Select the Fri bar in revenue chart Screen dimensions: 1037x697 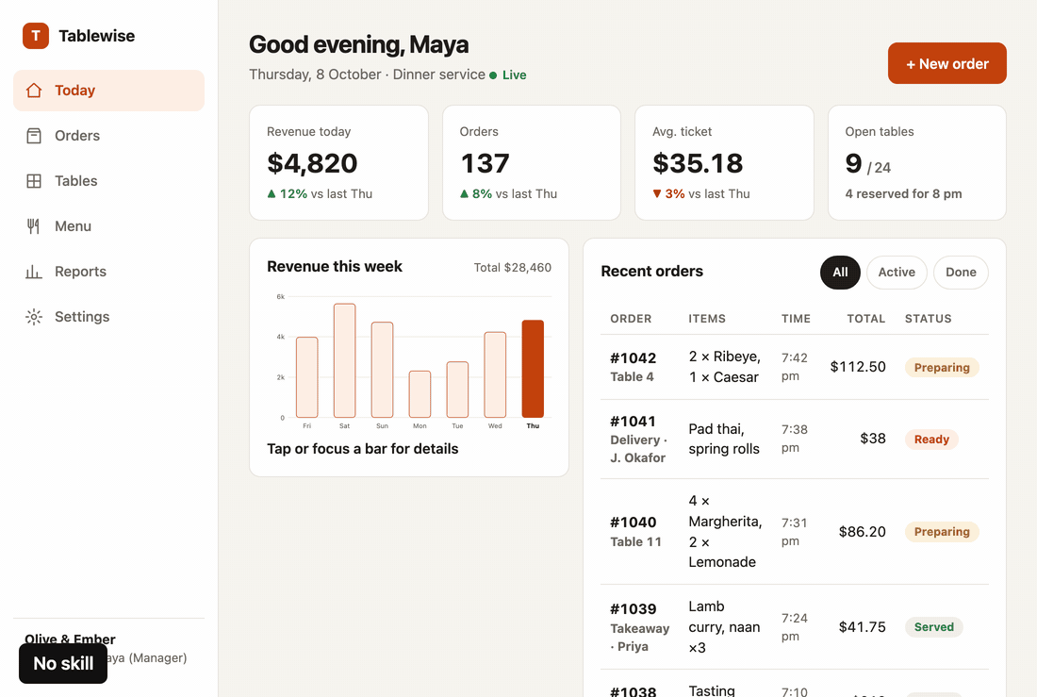(x=307, y=377)
